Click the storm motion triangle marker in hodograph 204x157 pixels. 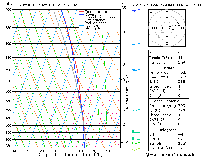pyautogui.click(x=173, y=29)
